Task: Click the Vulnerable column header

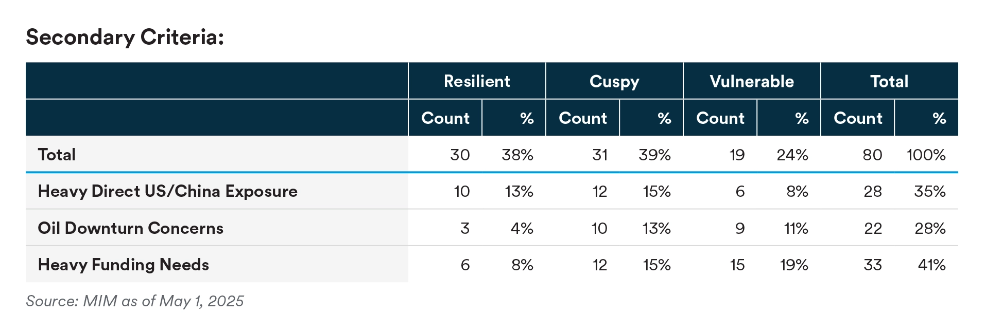Action: click(x=752, y=81)
